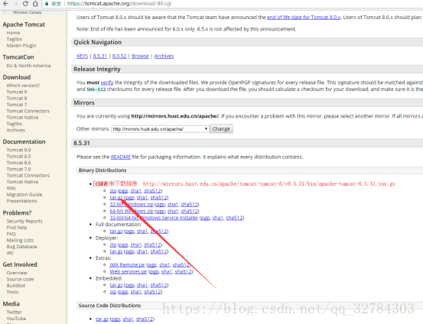The height and width of the screenshot is (324, 423).
Task: Open Migration Guide sidebar link
Action: tap(24, 195)
